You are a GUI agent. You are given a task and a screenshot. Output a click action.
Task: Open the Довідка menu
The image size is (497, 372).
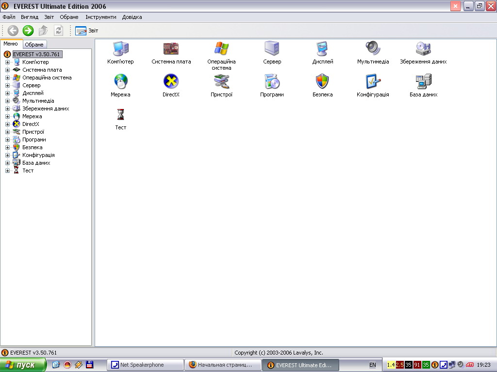click(x=132, y=17)
